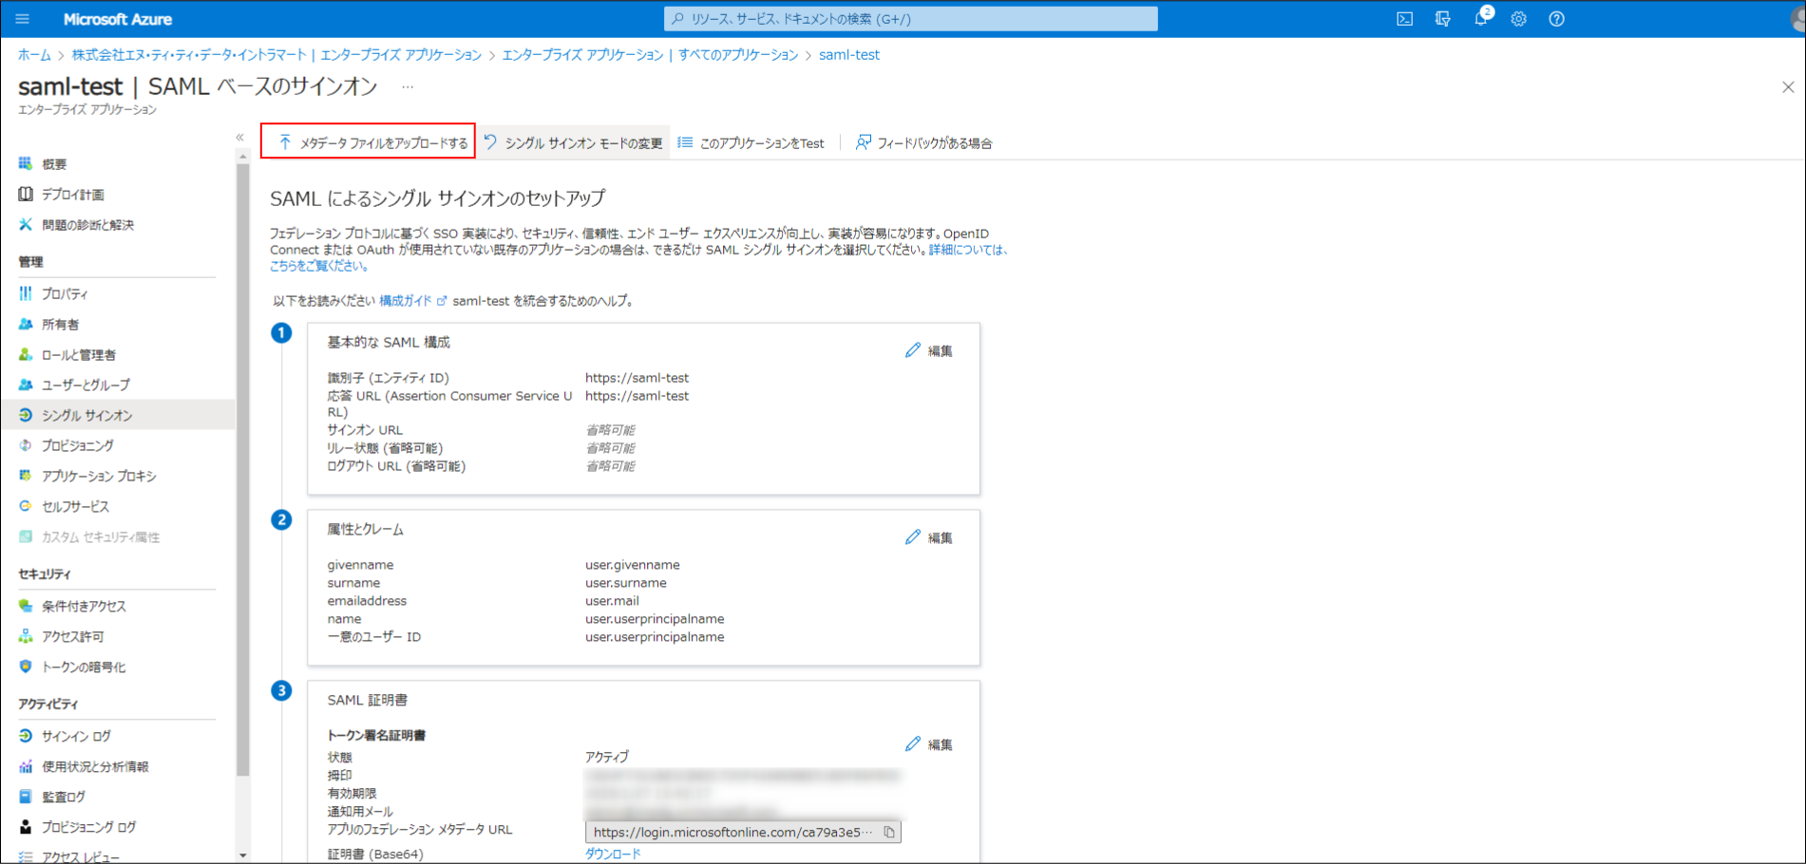Switch to 条件付きアクセス in the sidebar
This screenshot has width=1806, height=864.
(86, 605)
